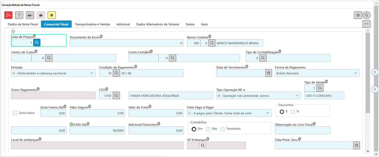This screenshot has width=379, height=157.
Task: Search Lista de Preços with magnifier icon
Action: coord(37,43)
